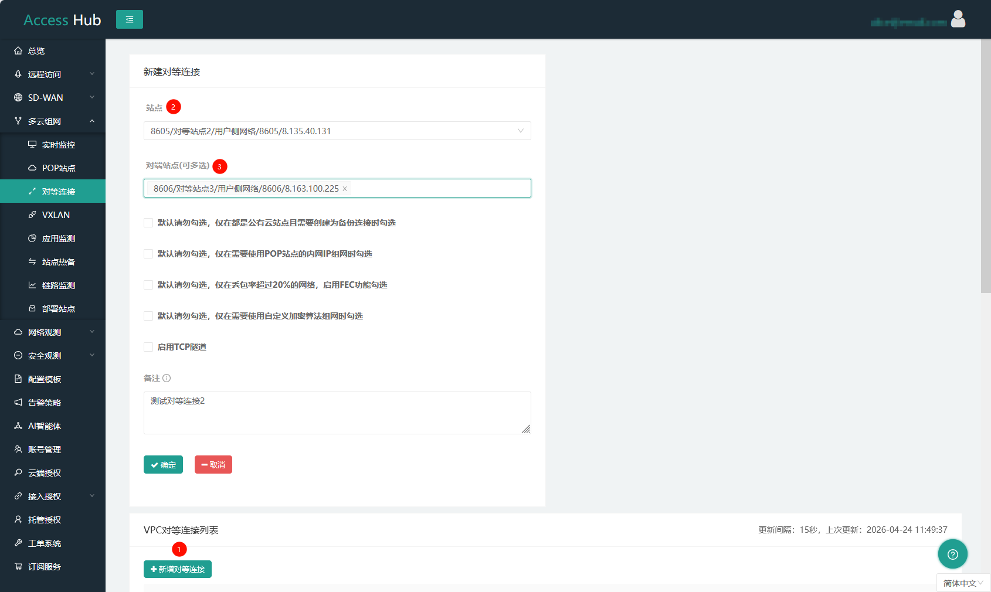Confirm with the 确定 button
991x592 pixels.
pos(163,465)
